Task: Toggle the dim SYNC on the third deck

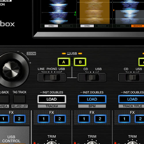Action: click(x=123, y=26)
